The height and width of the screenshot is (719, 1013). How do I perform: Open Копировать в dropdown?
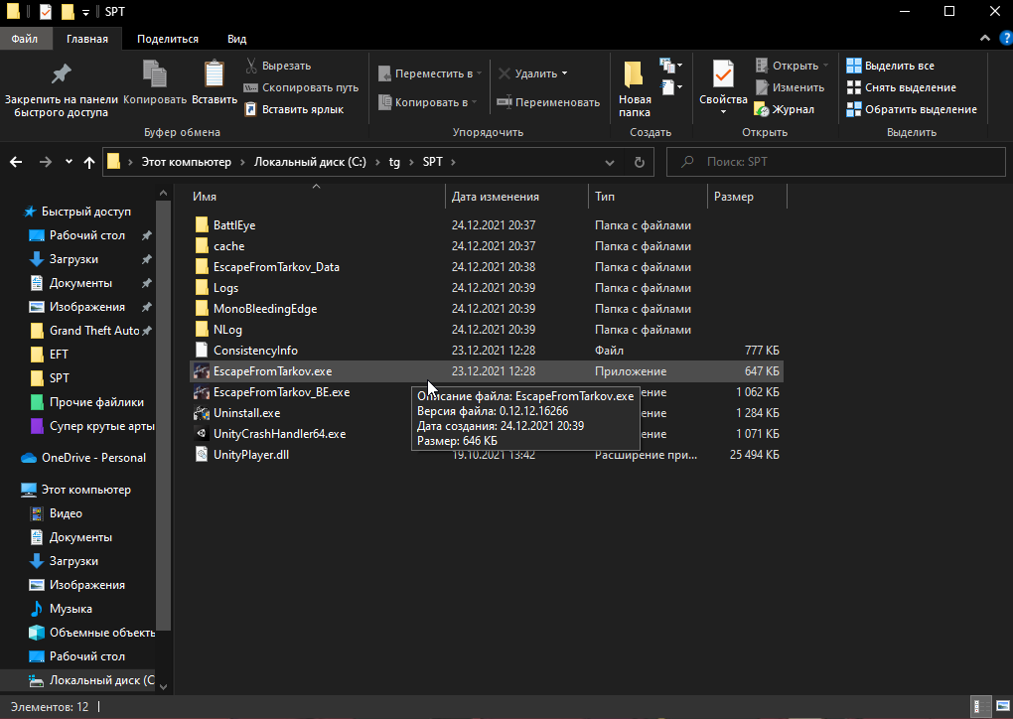coord(428,102)
